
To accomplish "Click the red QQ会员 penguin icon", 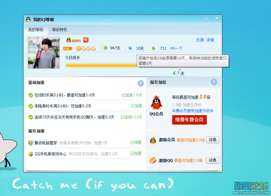I will click(x=156, y=102).
